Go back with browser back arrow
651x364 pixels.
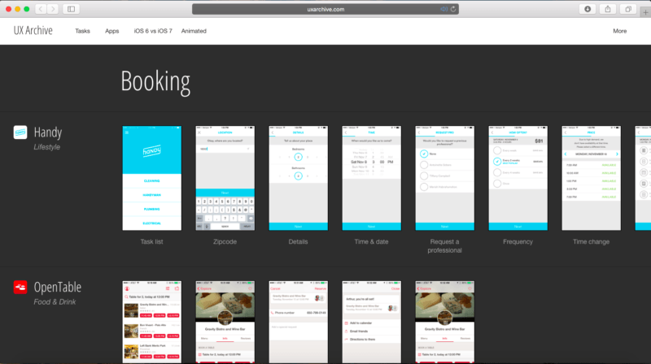coord(42,9)
